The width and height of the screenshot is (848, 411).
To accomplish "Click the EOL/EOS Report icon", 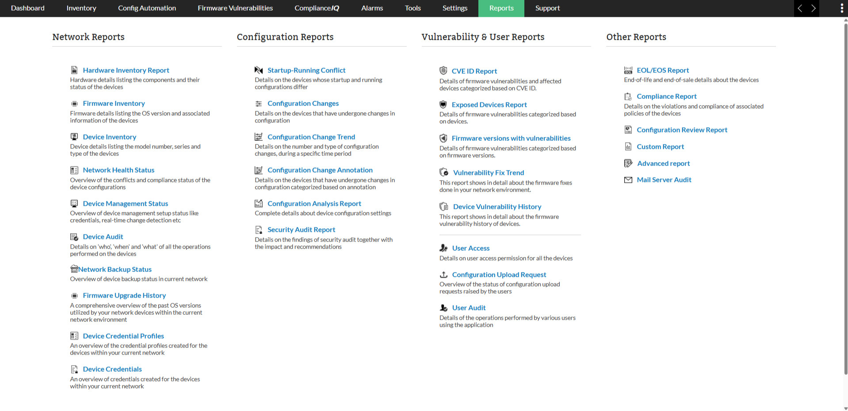I will pos(628,70).
